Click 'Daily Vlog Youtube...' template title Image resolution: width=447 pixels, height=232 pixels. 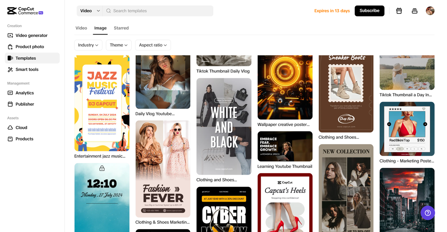point(155,113)
